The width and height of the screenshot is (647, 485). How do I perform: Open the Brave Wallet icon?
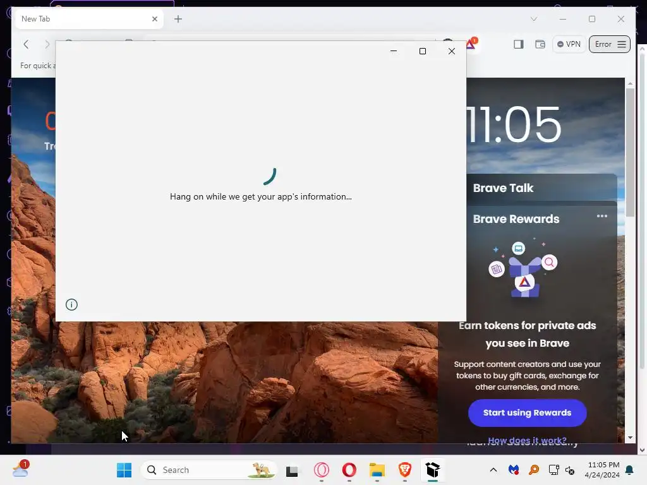[540, 44]
